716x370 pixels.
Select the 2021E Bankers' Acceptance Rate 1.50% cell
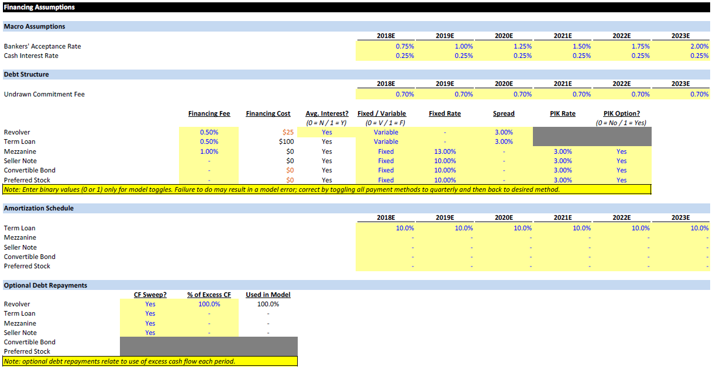pos(562,46)
